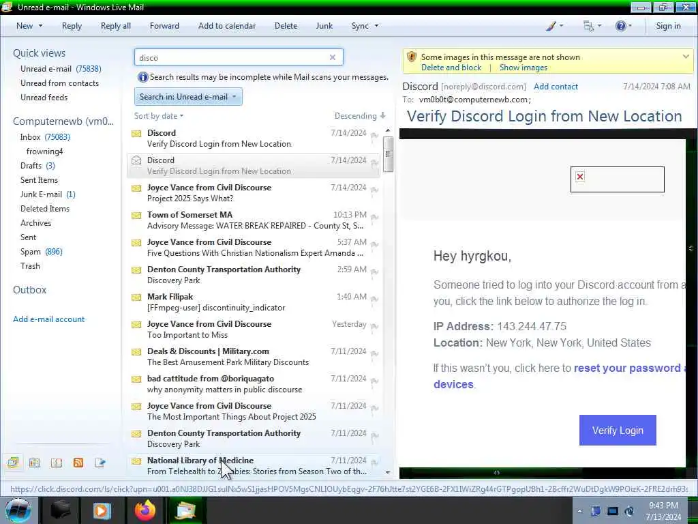Click message list scroll down arrow
Image resolution: width=698 pixels, height=524 pixels.
click(388, 472)
